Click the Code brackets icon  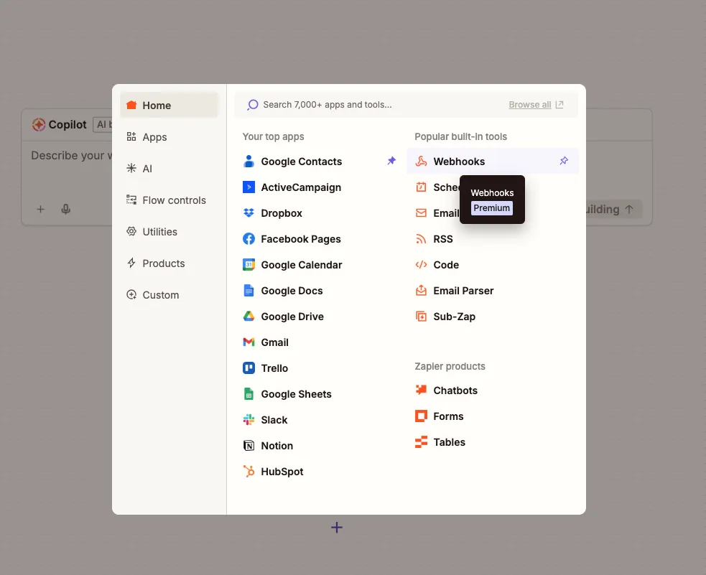tap(421, 265)
